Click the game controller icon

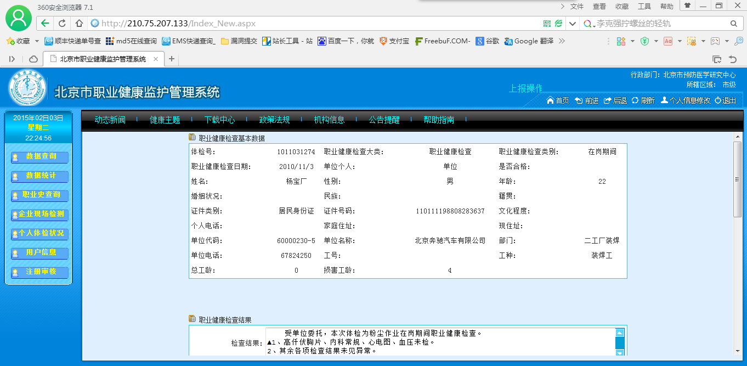[x=715, y=41]
